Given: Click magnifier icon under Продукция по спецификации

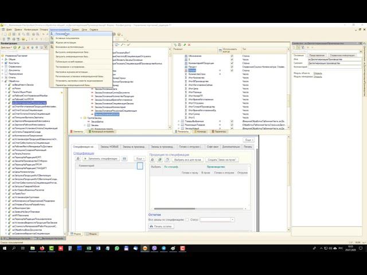Looking at the screenshot, I should [153, 160].
